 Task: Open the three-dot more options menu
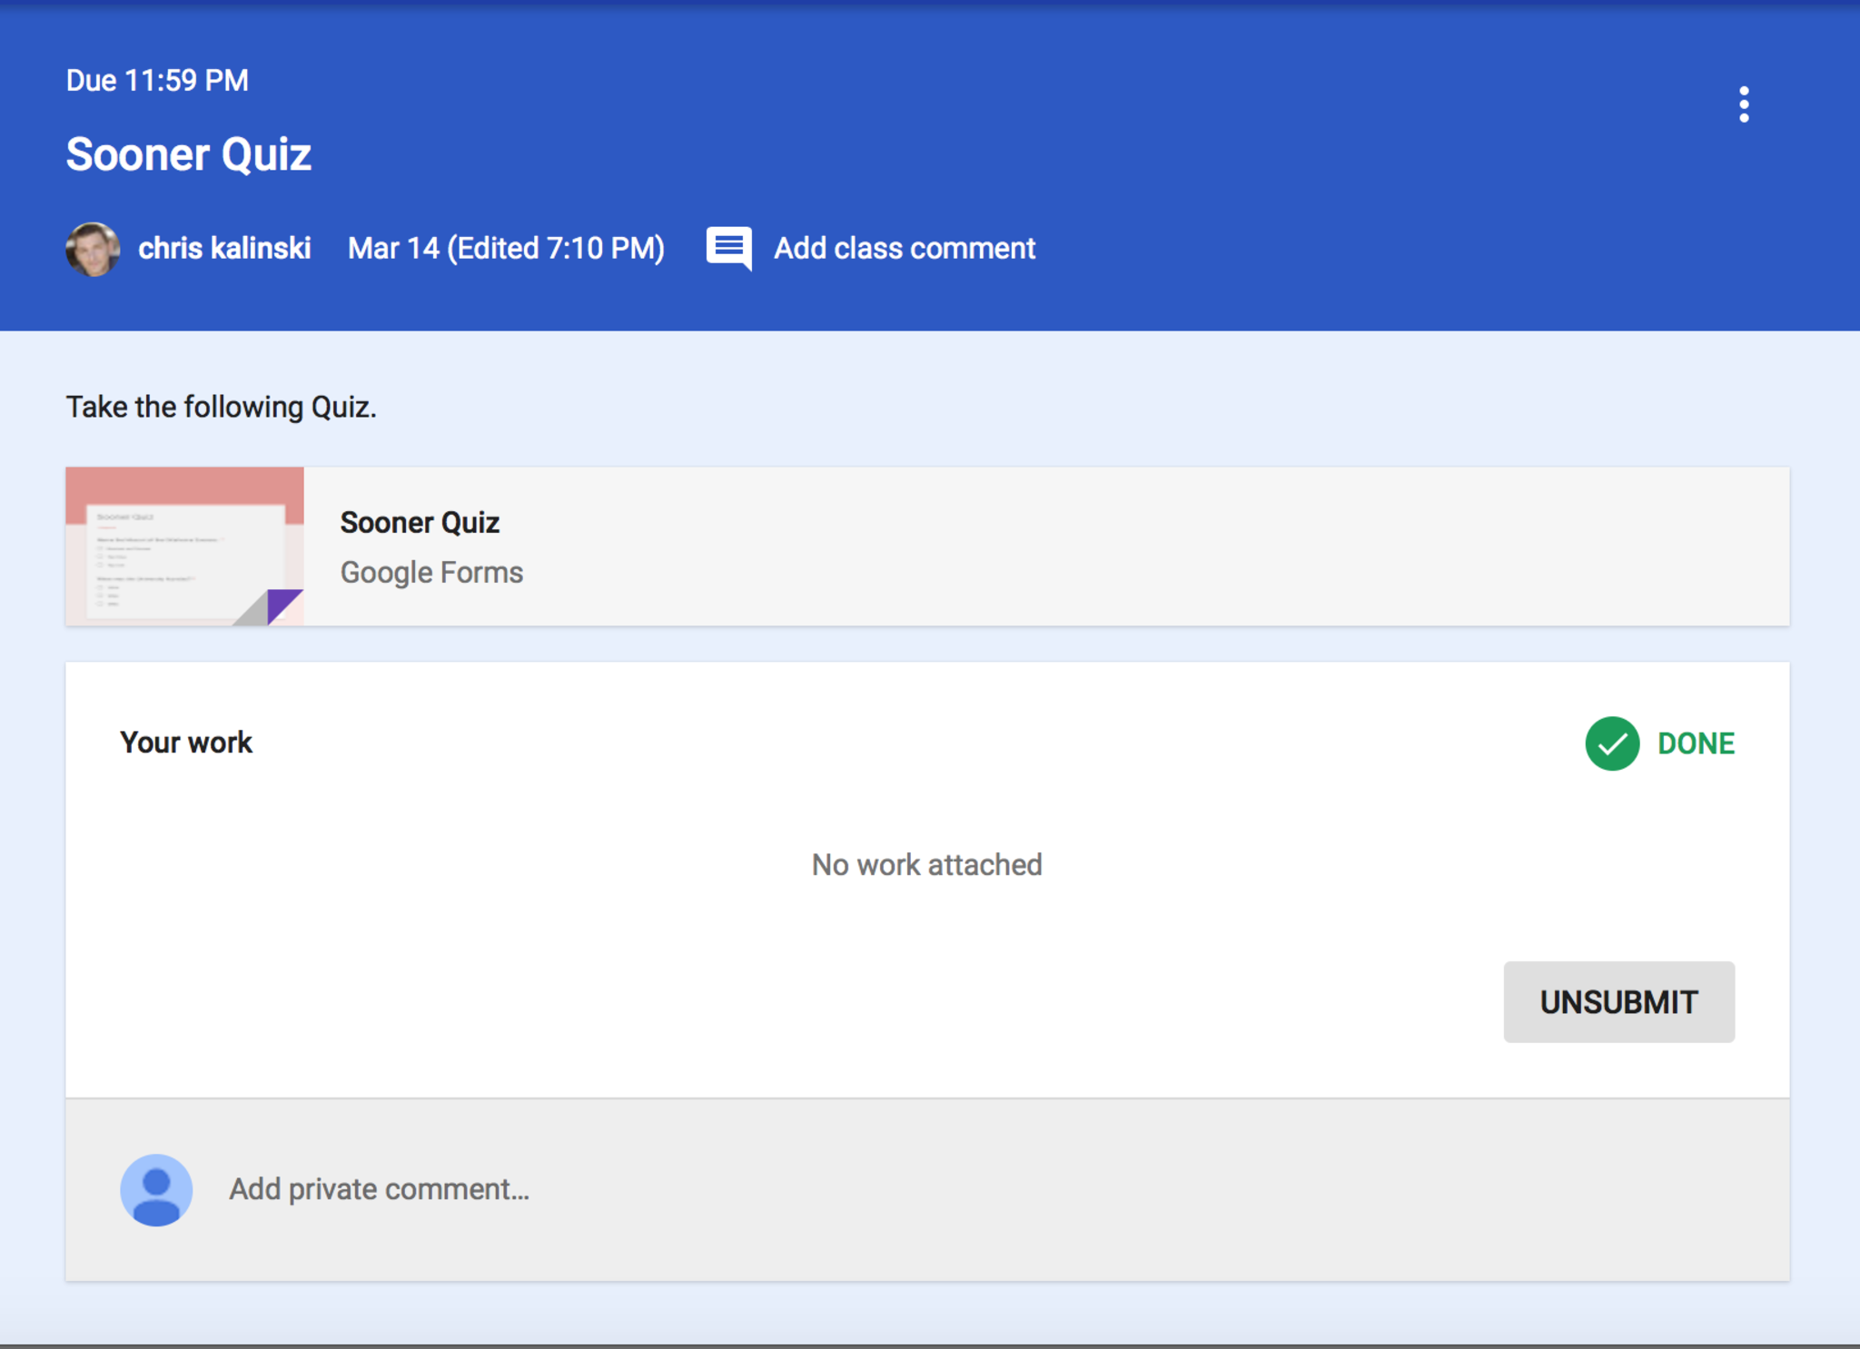(x=1743, y=104)
